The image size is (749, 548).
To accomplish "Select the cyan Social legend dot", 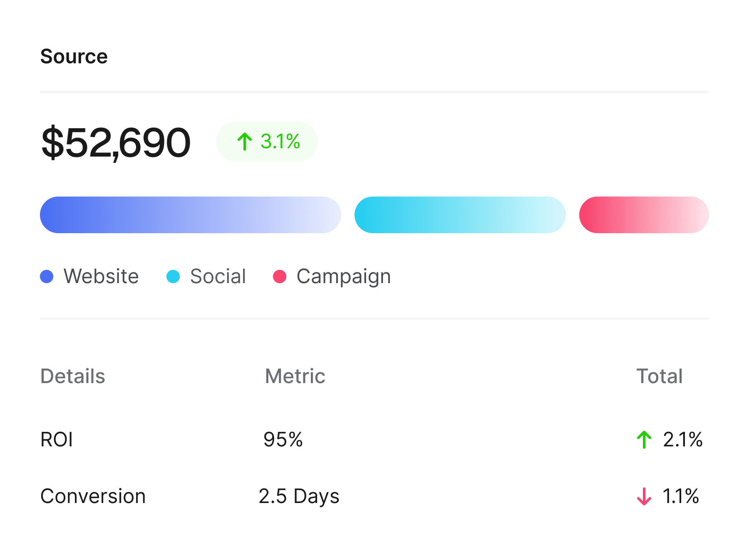I will tap(173, 276).
